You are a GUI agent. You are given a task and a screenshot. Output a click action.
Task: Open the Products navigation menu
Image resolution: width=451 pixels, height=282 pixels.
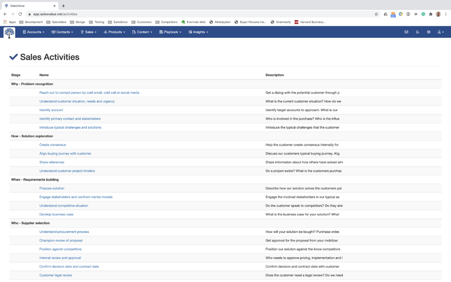coord(115,32)
